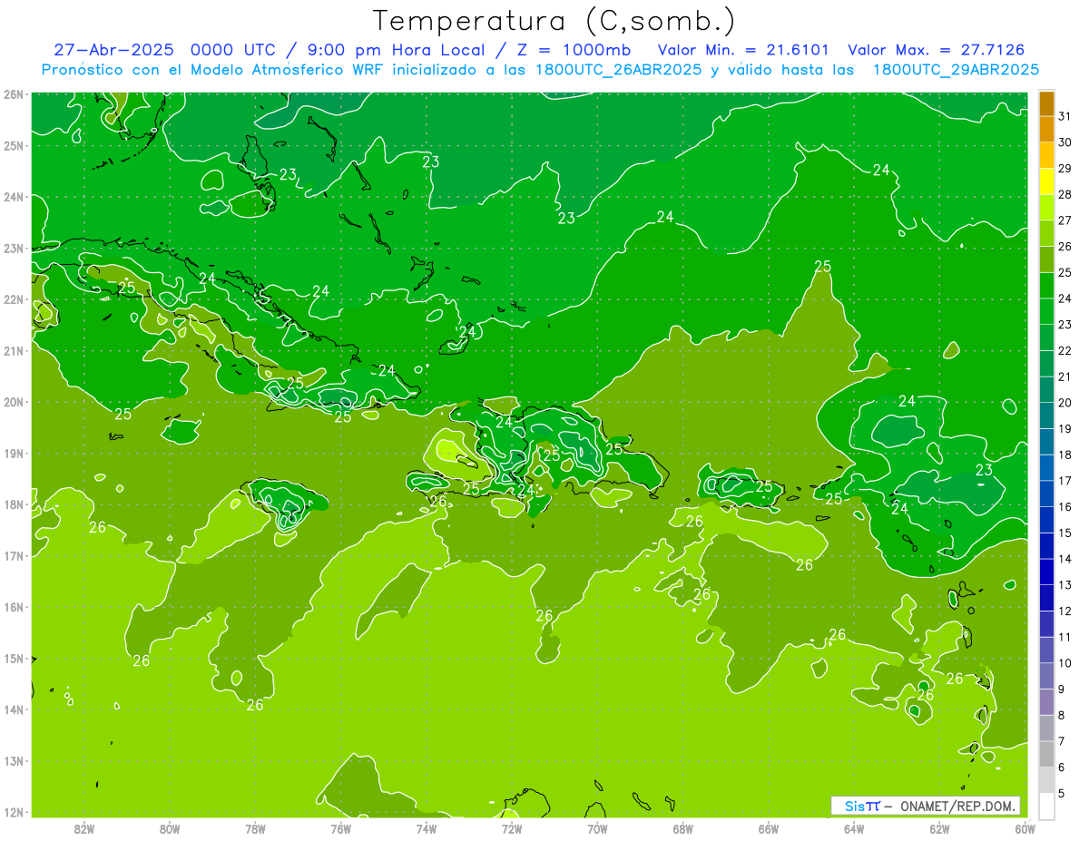This screenshot has width=1089, height=841.
Task: Click the "18N" latitude axis label
Action: click(14, 504)
